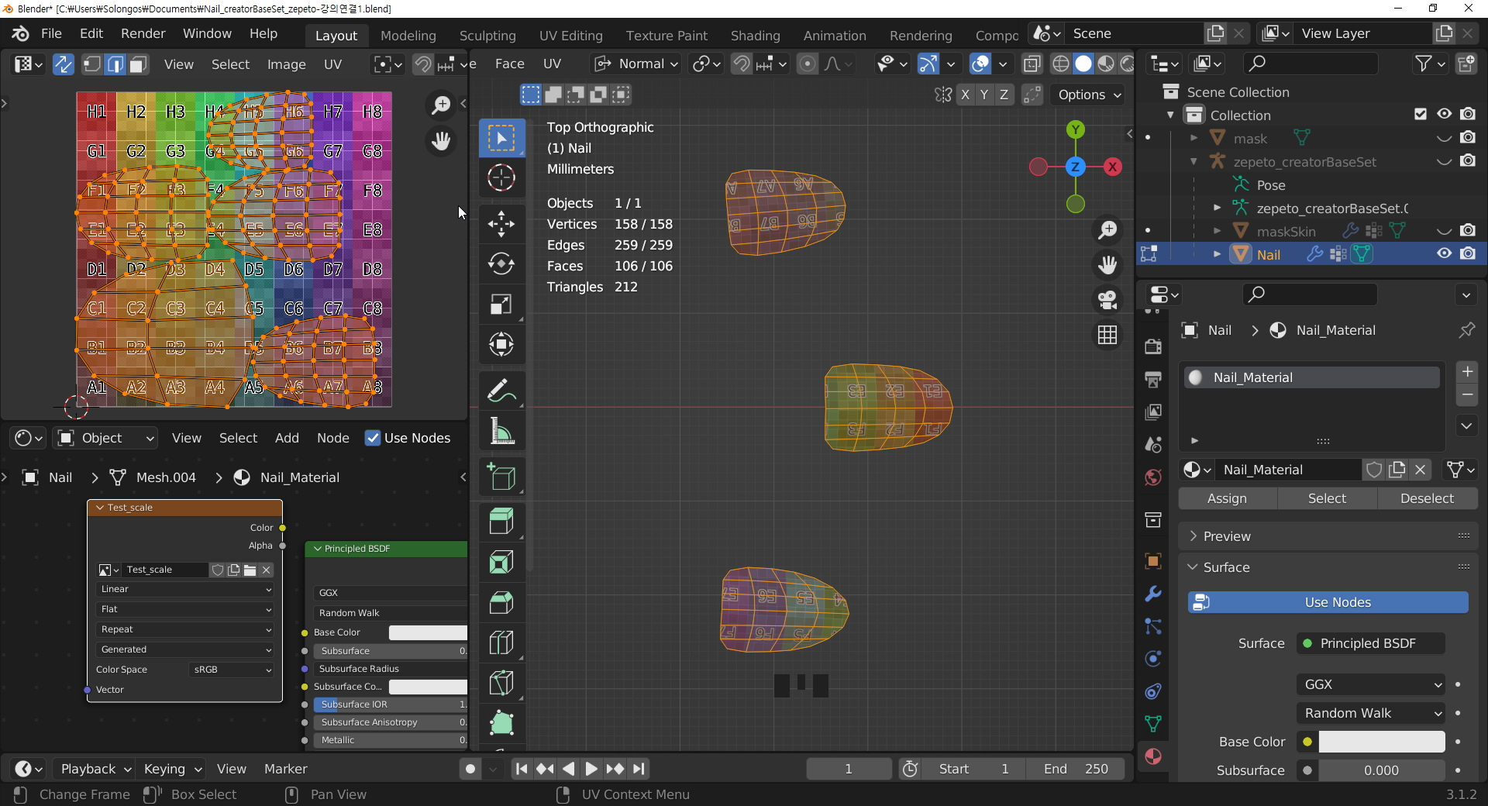
Task: Open the Object Data properties tab
Action: (x=1153, y=724)
